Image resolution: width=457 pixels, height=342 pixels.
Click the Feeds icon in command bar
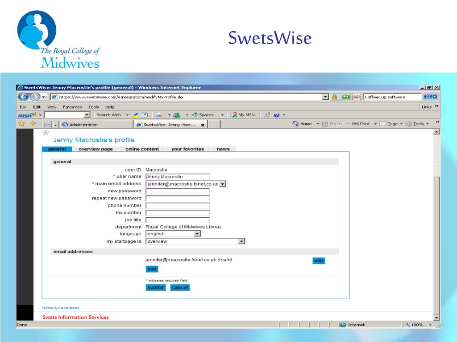pyautogui.click(x=325, y=124)
